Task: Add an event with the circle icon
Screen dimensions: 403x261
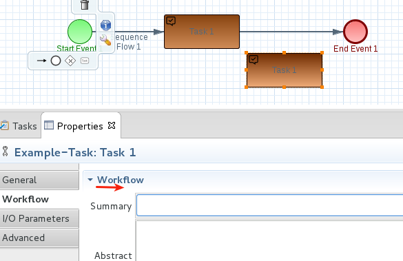Action: coord(56,61)
